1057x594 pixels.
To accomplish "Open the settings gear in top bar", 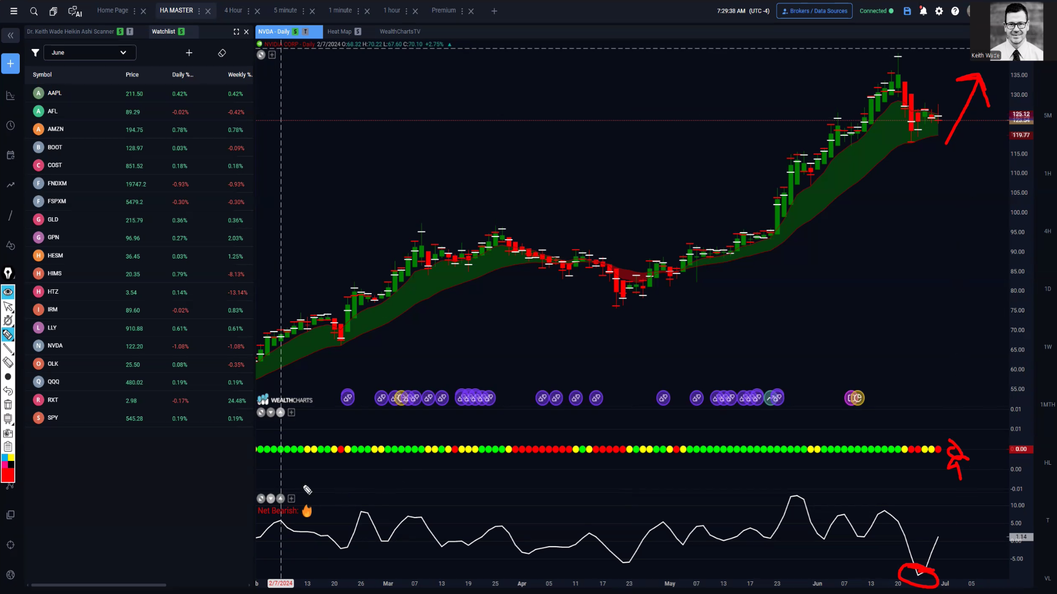I will pyautogui.click(x=939, y=11).
